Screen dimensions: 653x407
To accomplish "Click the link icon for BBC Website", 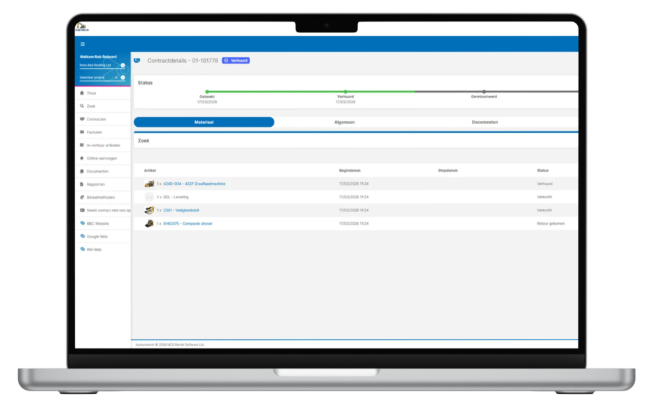I will [x=82, y=224].
